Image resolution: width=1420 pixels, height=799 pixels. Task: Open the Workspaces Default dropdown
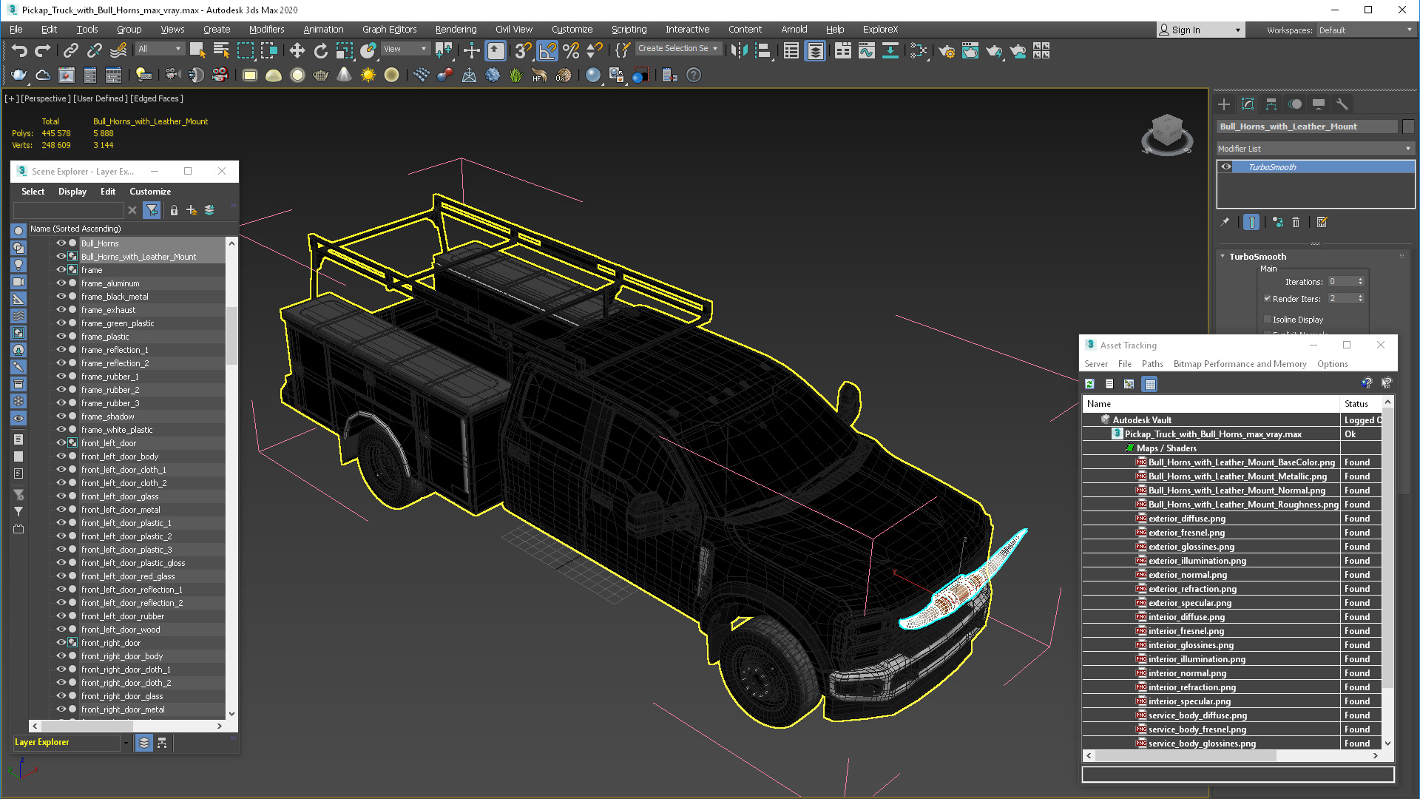coord(1365,30)
